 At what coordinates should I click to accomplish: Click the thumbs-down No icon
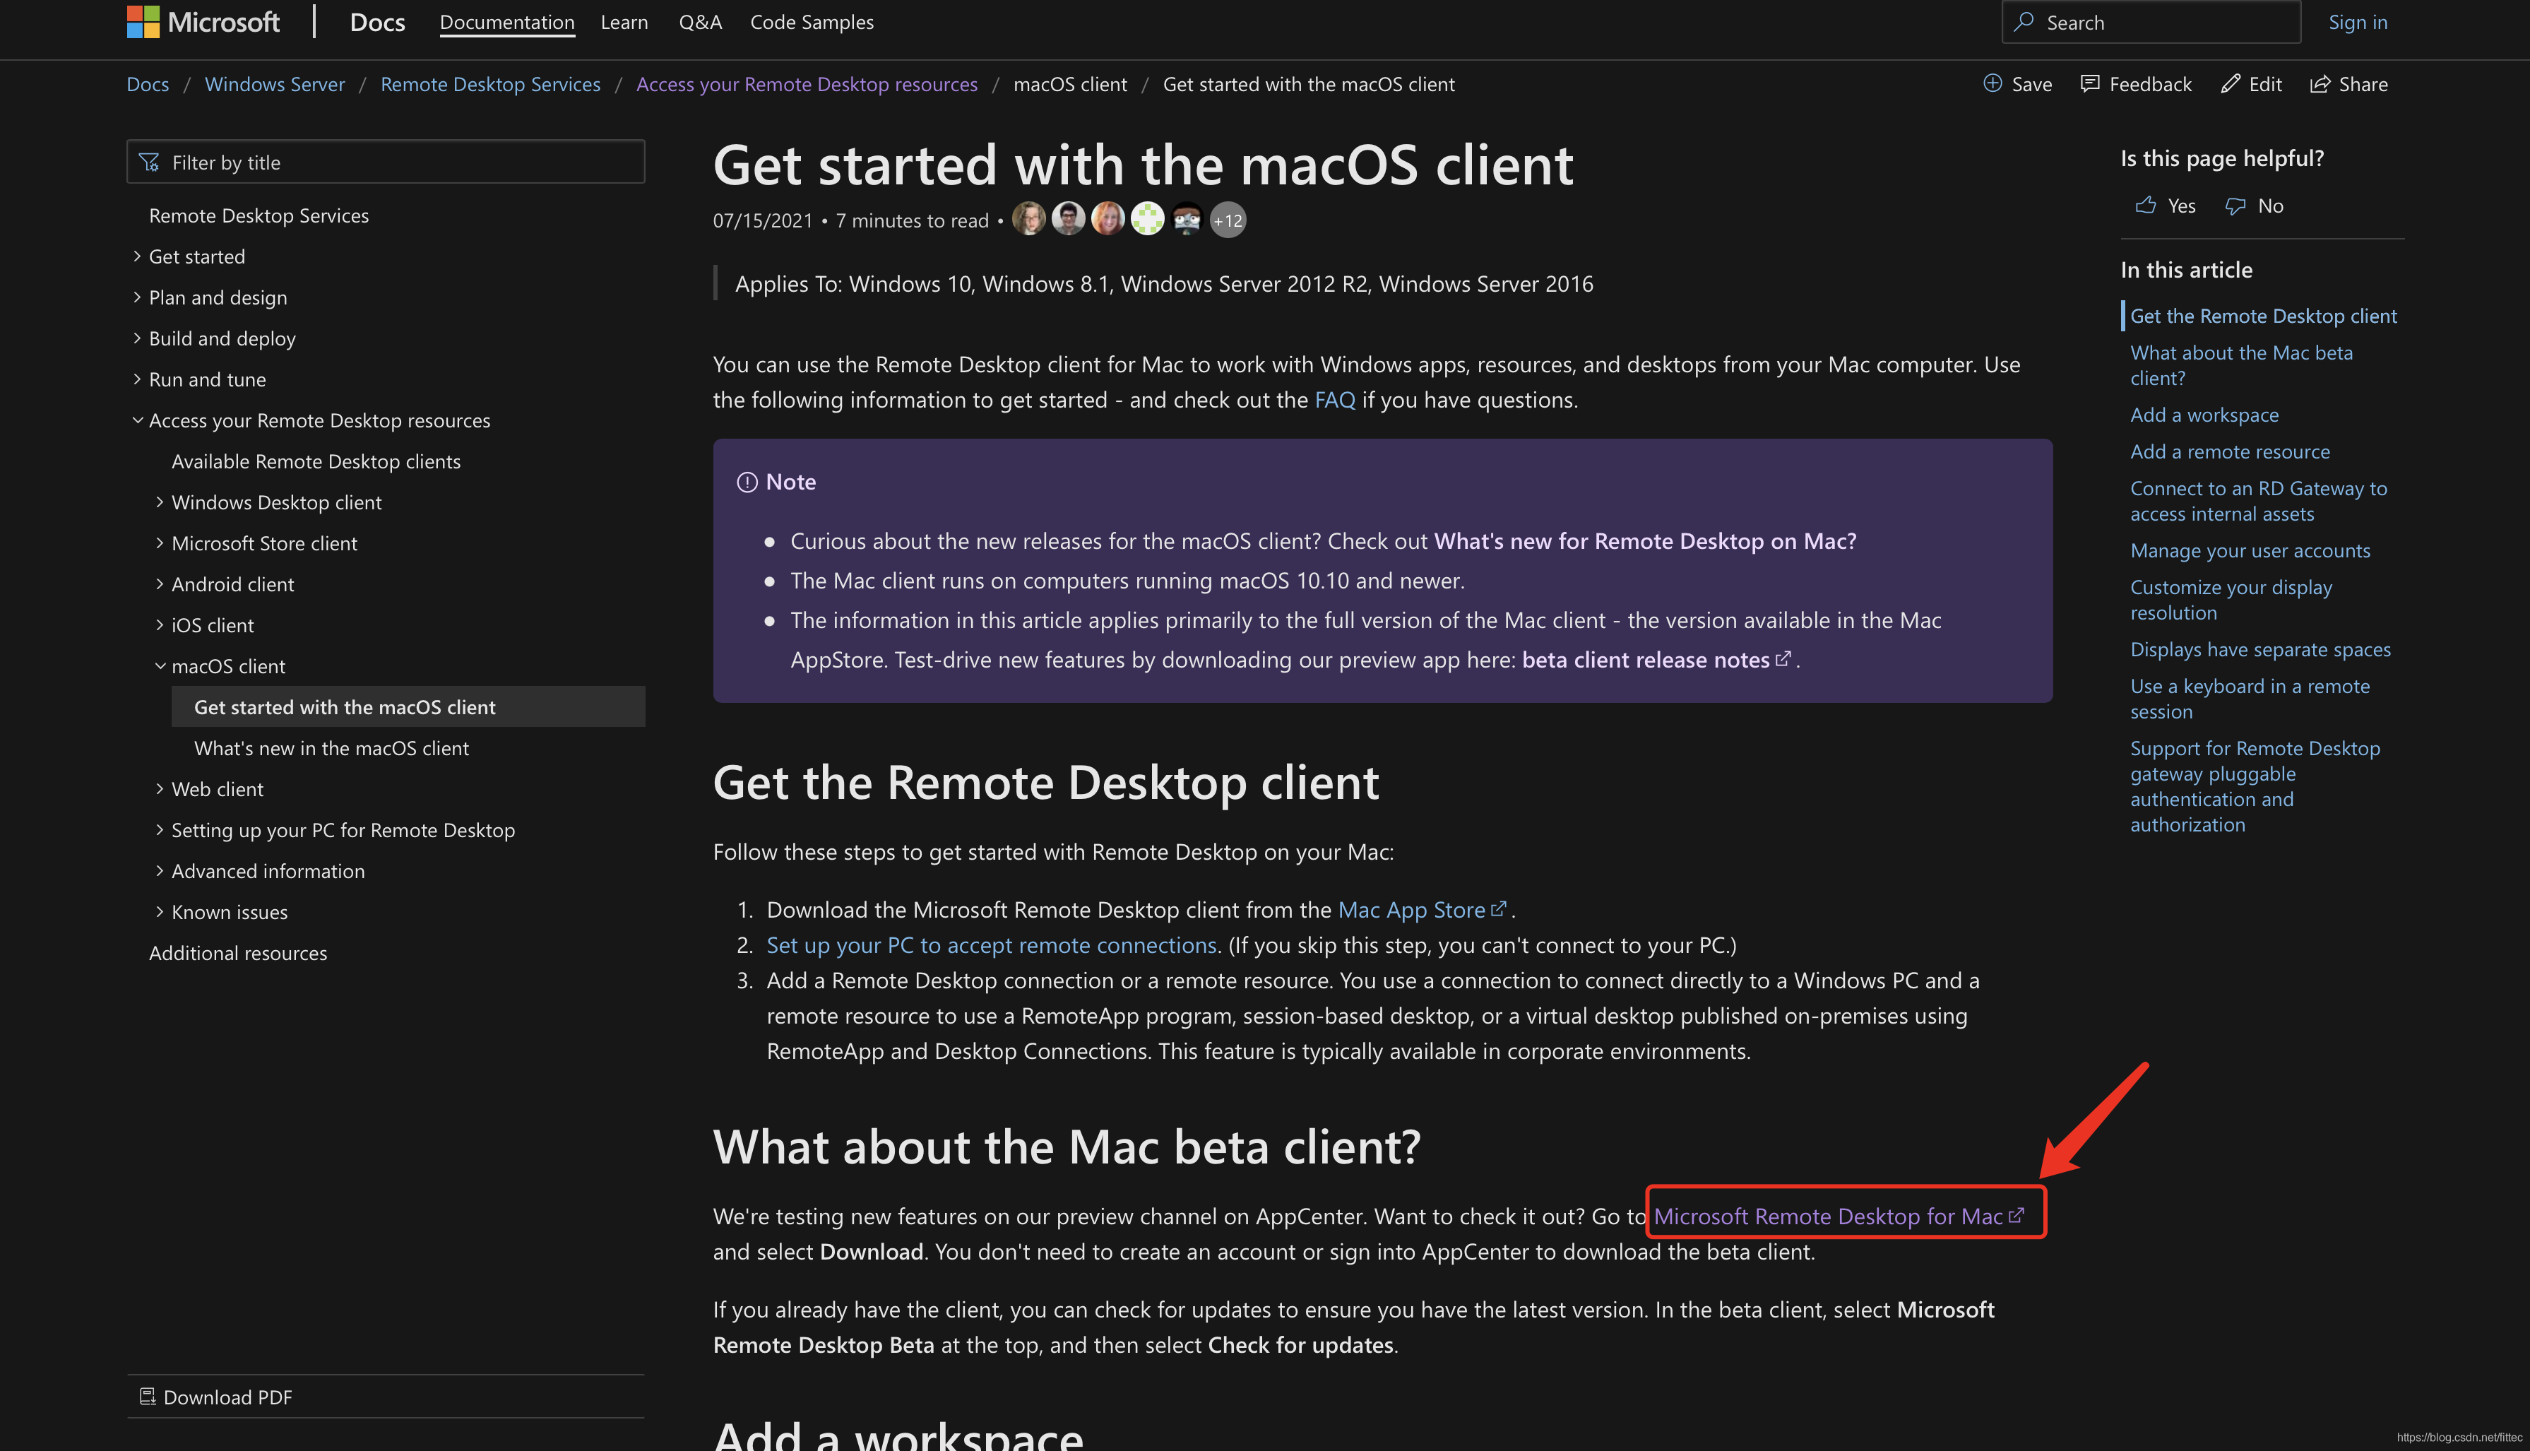[x=2235, y=206]
